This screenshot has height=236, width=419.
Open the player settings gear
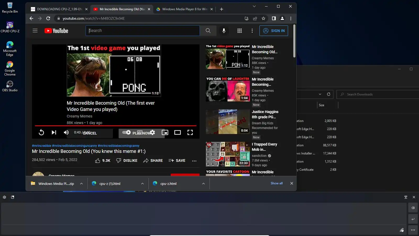point(152,132)
